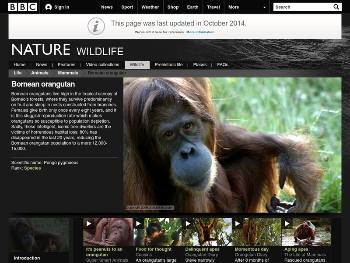Open the 'Delinquent apes' title link

point(202,249)
